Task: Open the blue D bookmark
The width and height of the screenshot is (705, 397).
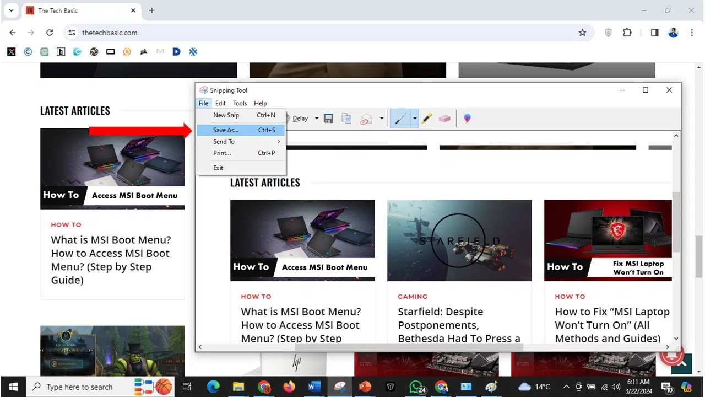Action: coord(176,52)
